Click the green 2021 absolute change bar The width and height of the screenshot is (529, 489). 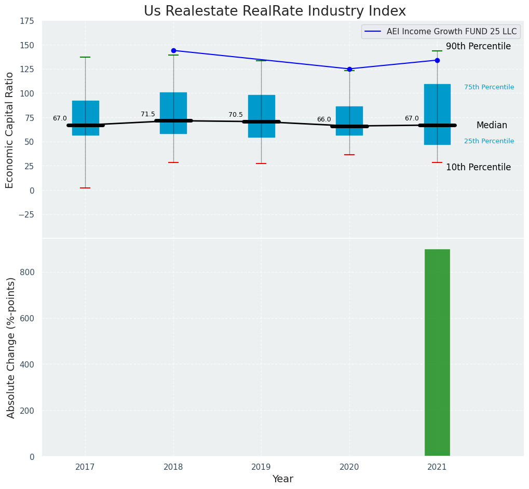pos(437,353)
